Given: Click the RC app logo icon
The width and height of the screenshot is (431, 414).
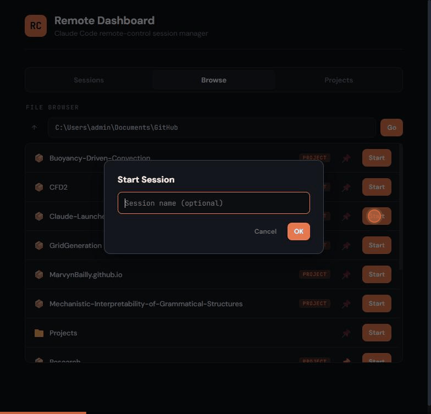Looking at the screenshot, I should click(x=36, y=26).
